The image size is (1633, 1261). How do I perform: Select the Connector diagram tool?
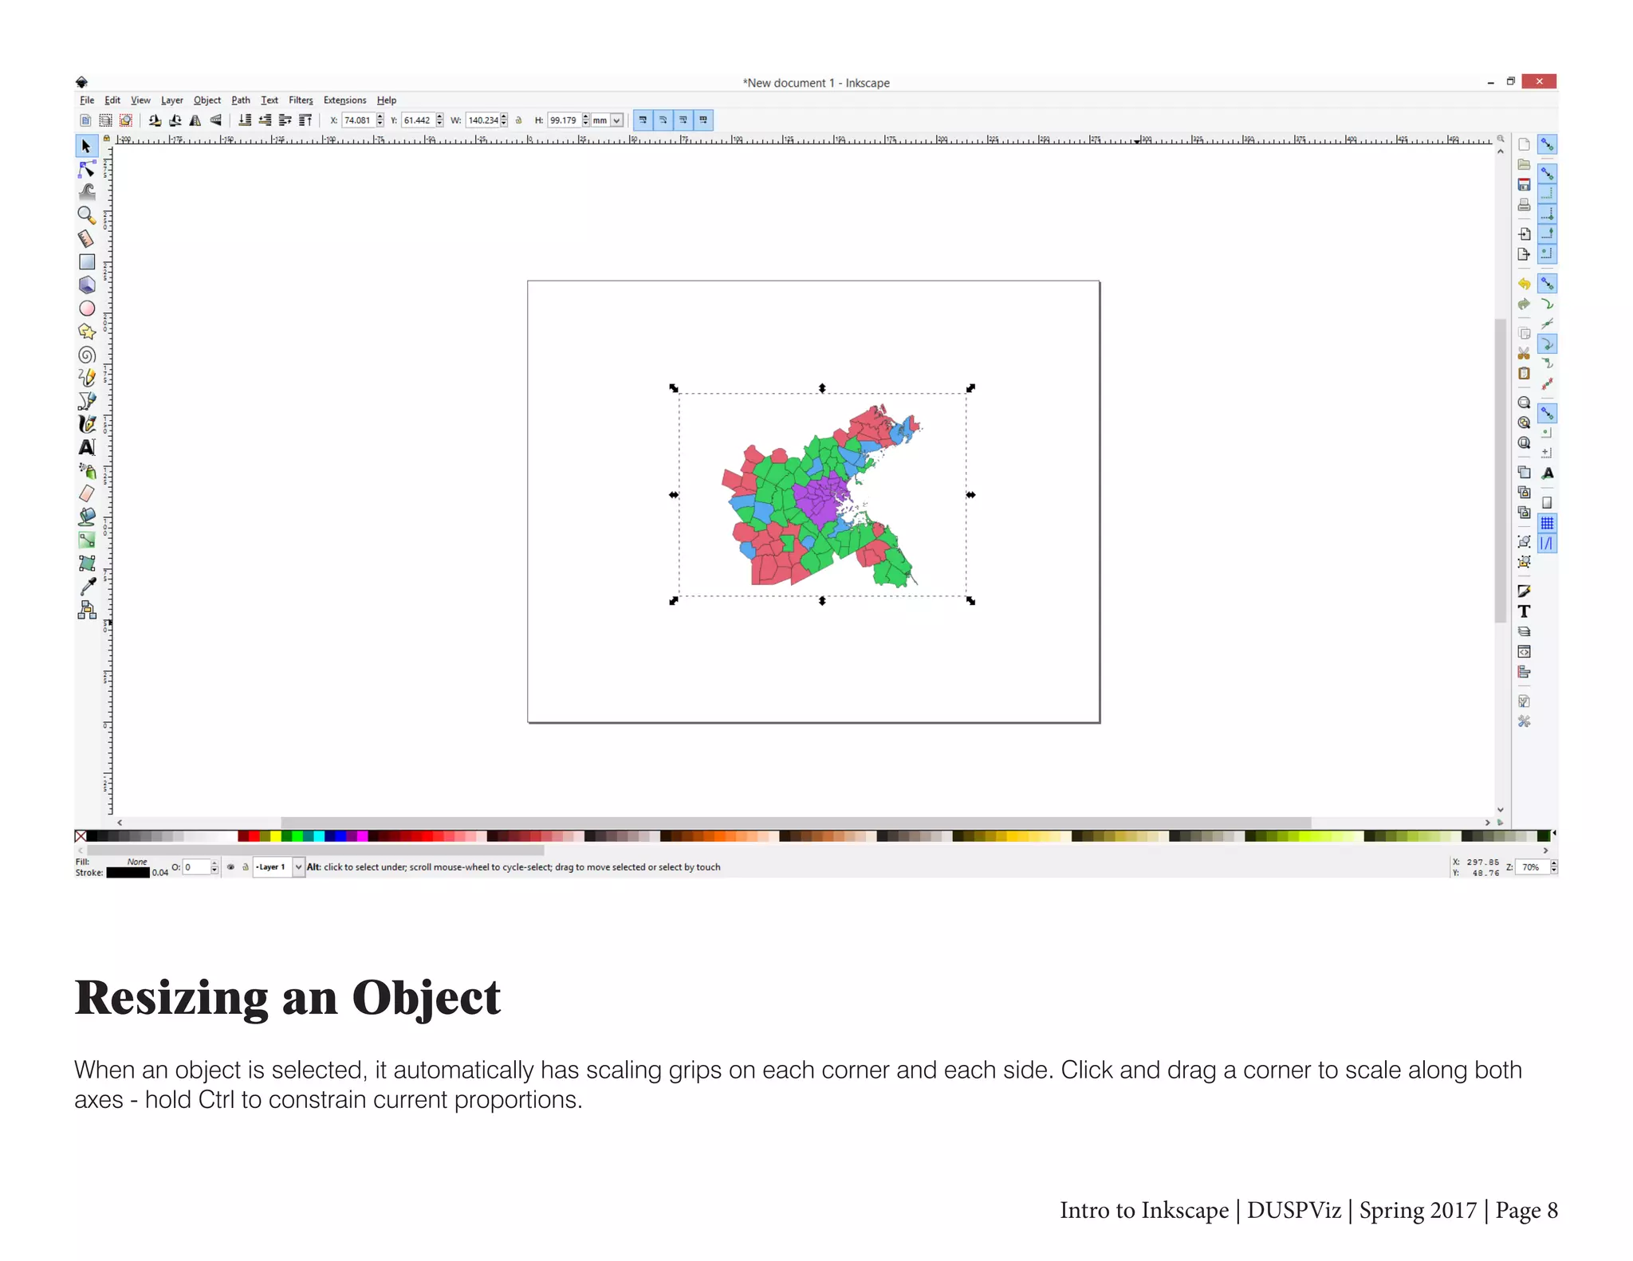(86, 610)
